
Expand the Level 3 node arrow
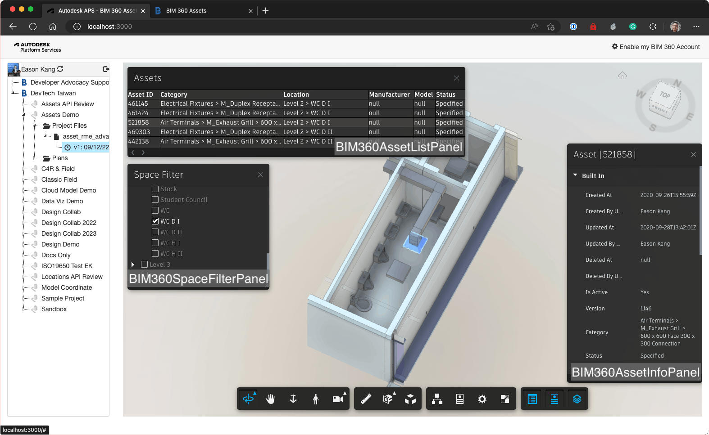click(133, 265)
